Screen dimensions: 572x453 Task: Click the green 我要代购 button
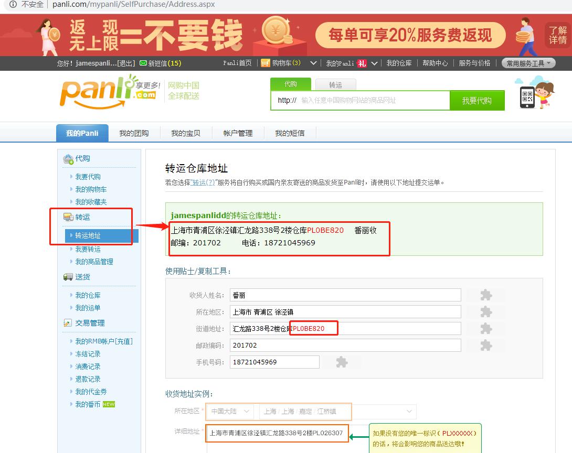point(478,100)
